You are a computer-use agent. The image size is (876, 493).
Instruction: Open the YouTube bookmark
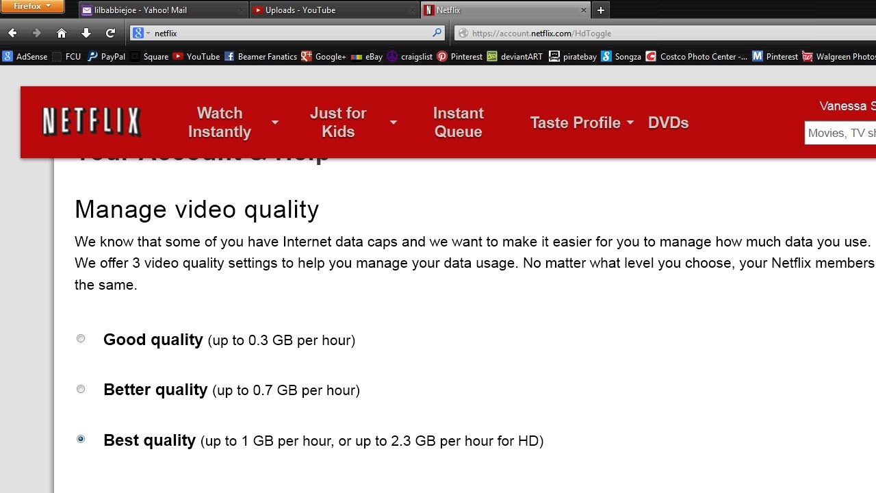tap(196, 57)
